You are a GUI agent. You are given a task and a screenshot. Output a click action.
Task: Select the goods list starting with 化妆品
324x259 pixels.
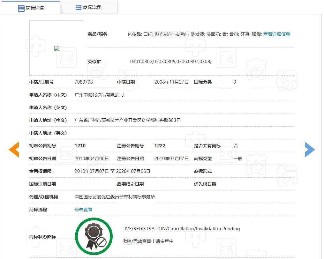(194, 34)
